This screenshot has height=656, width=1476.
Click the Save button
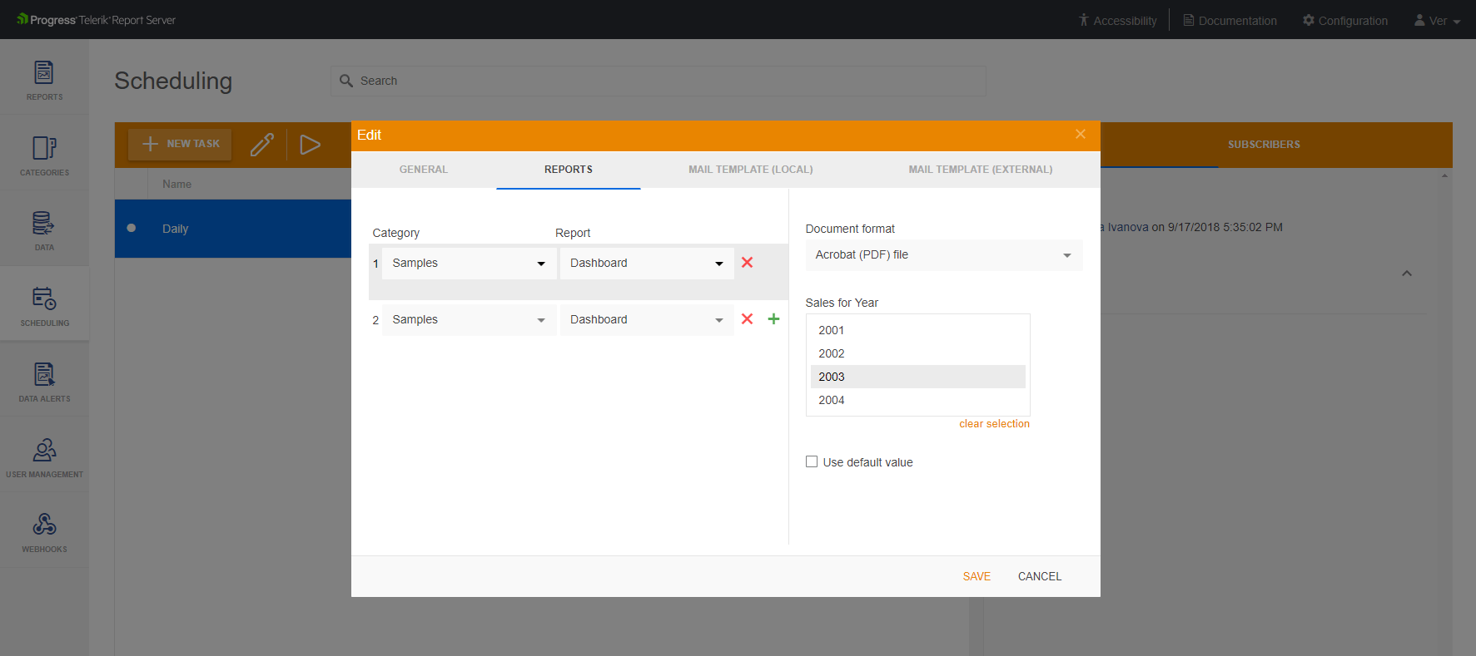[977, 576]
